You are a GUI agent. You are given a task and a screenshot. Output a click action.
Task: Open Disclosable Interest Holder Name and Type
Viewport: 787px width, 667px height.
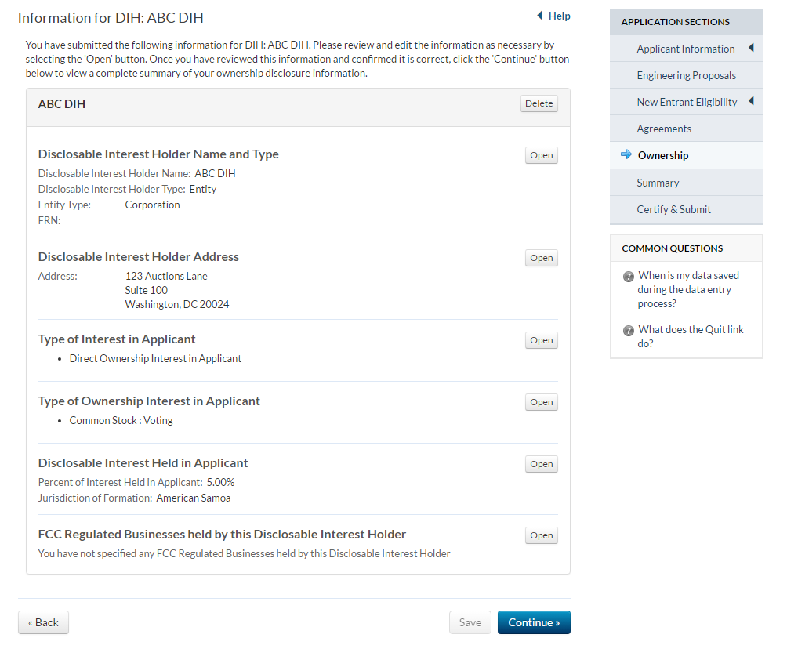pos(541,155)
